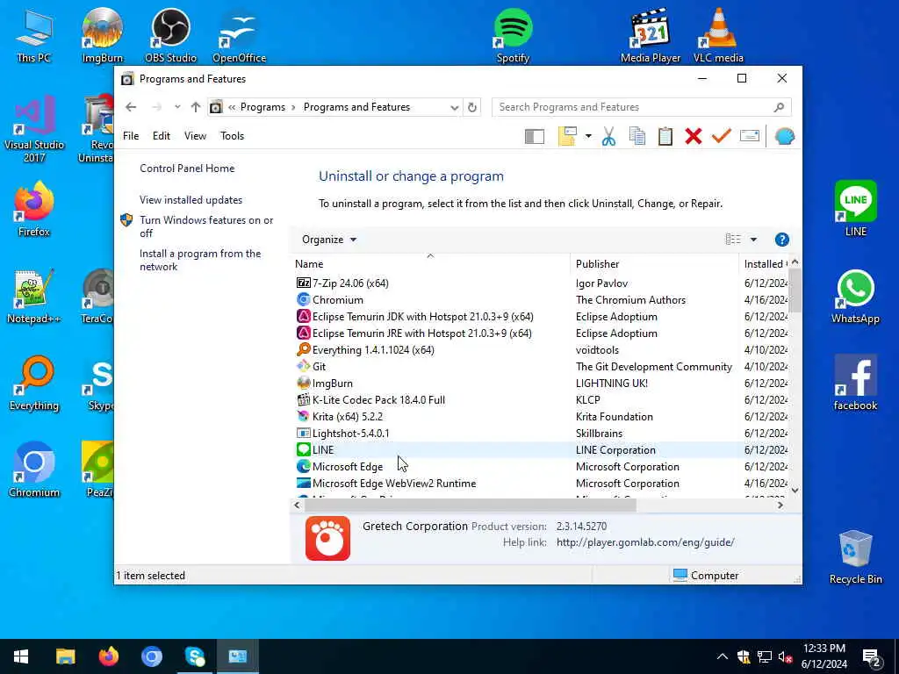
Task: Click the VLC media desktop icon
Action: [718, 35]
